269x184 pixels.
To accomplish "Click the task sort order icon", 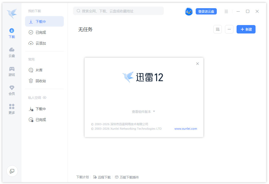I will point(217,29).
